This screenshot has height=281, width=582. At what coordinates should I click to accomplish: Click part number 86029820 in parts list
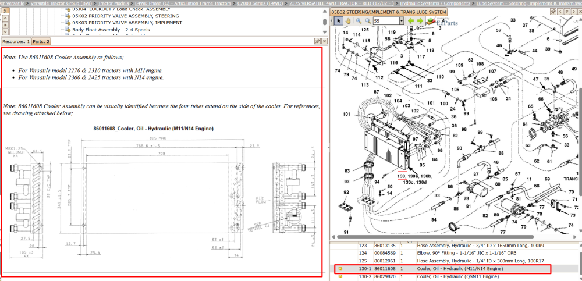[x=385, y=276]
